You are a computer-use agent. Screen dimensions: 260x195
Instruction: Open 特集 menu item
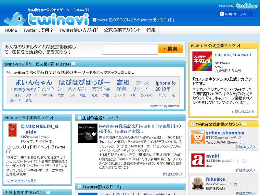[x=151, y=30]
